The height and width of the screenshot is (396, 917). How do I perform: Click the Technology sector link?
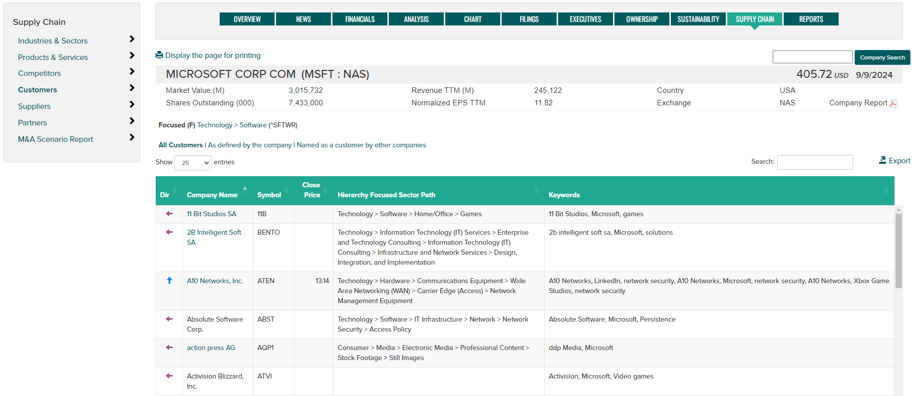click(x=215, y=125)
